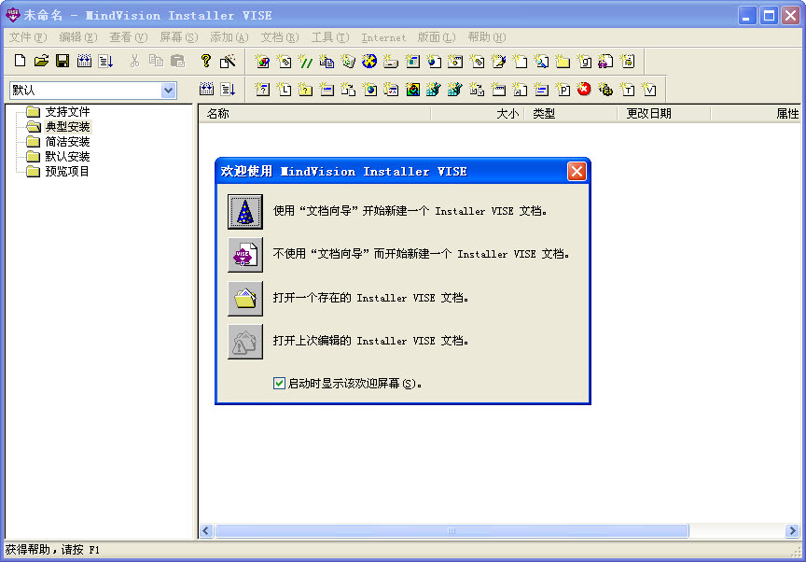The height and width of the screenshot is (562, 806).
Task: Select the 典型安装 folder in tree
Action: tap(67, 127)
